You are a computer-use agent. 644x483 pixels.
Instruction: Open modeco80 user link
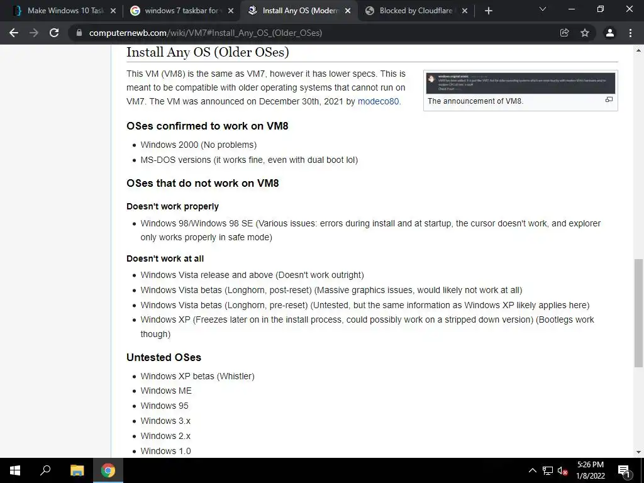point(378,101)
